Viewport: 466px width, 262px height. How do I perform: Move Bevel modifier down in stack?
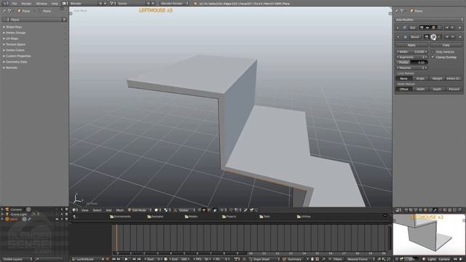453,37
